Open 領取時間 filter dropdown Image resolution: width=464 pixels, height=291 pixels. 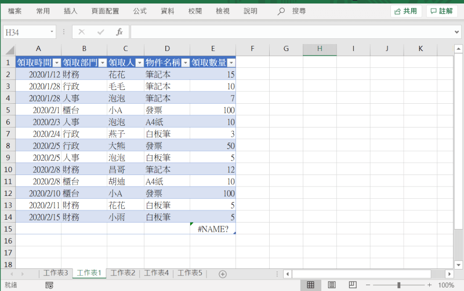(x=56, y=63)
